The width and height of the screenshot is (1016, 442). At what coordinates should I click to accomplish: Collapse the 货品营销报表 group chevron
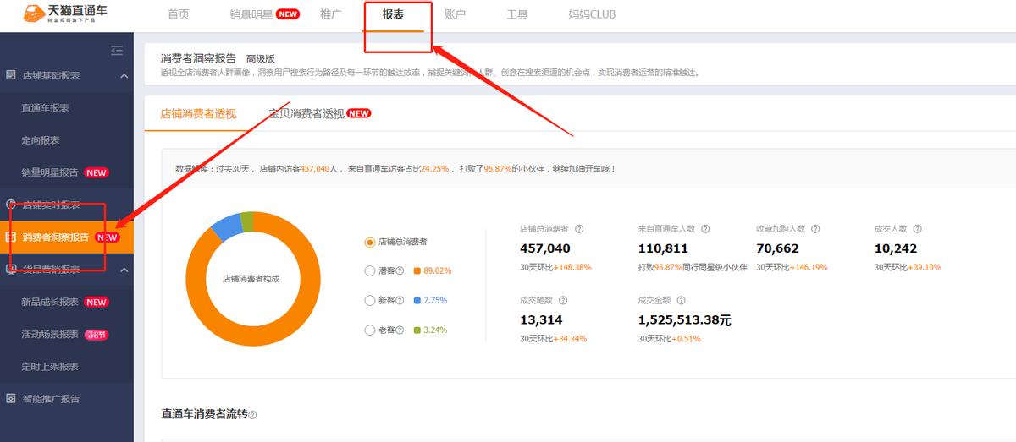click(x=124, y=270)
